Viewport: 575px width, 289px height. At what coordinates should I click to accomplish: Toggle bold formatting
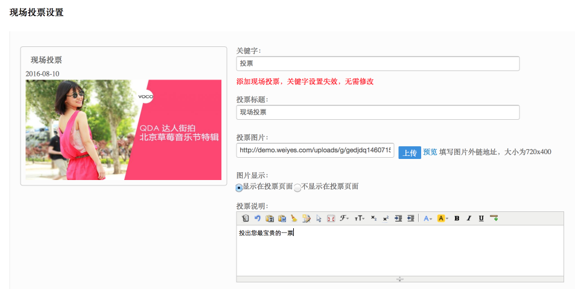click(x=457, y=219)
